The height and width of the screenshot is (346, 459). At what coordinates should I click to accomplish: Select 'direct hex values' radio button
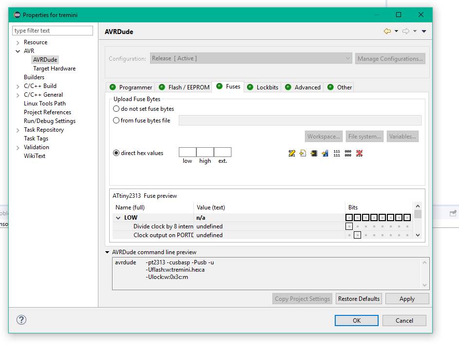(x=116, y=153)
